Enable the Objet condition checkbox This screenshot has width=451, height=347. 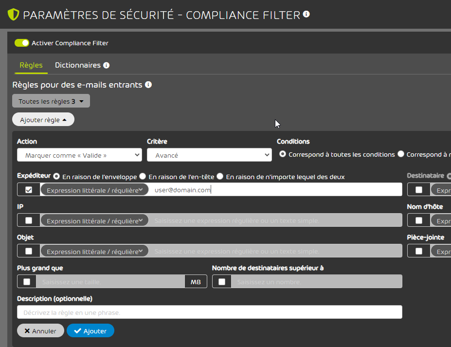click(29, 251)
